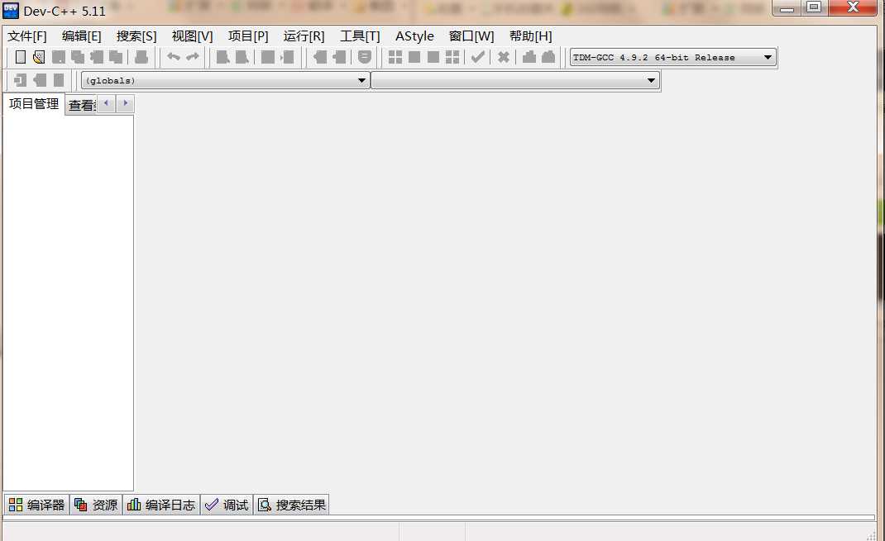885x541 pixels.
Task: Click the Project options toolbar icon
Action: click(365, 57)
